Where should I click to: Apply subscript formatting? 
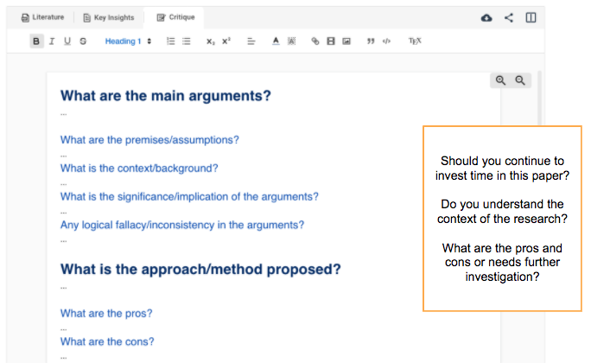210,41
